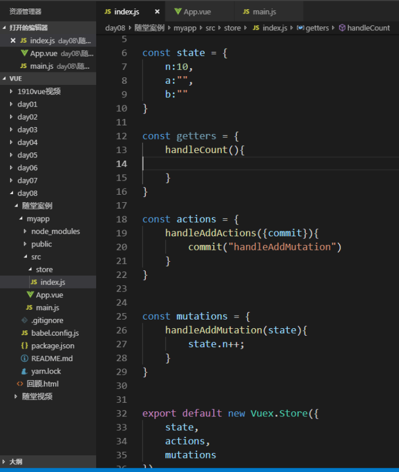Open babel.config.js file
399x472 pixels.
point(48,333)
